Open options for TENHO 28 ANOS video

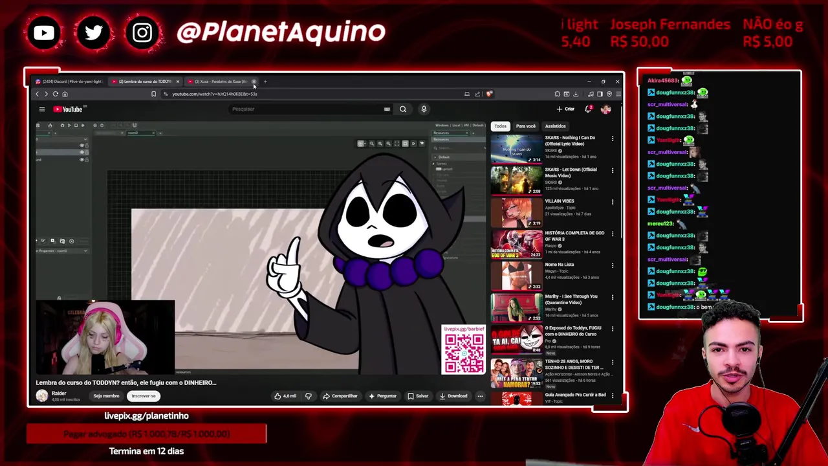[613, 362]
